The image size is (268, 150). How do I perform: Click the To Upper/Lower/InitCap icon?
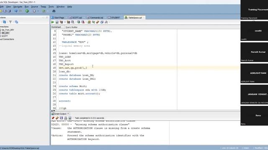coord(93,22)
